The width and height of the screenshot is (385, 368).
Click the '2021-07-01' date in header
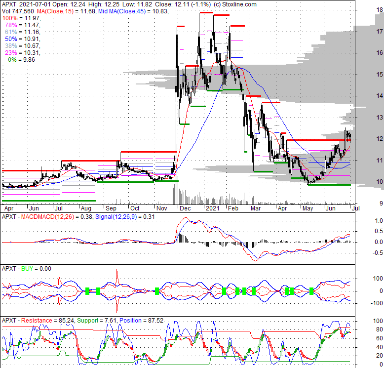coord(34,4)
